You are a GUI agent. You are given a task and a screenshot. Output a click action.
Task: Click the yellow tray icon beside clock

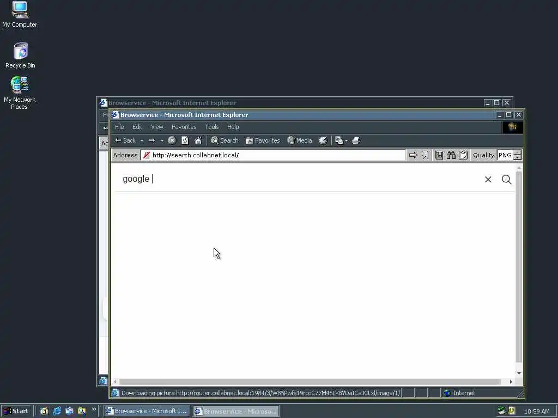(x=512, y=411)
